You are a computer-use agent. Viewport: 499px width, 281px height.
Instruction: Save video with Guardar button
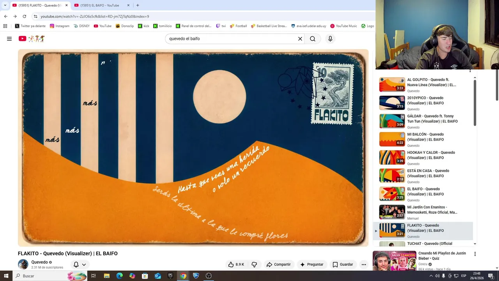pos(343,264)
